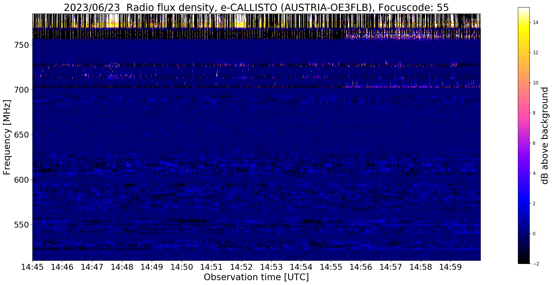Click the colorbar tick label 4
This screenshot has width=553, height=285.
pyautogui.click(x=534, y=173)
